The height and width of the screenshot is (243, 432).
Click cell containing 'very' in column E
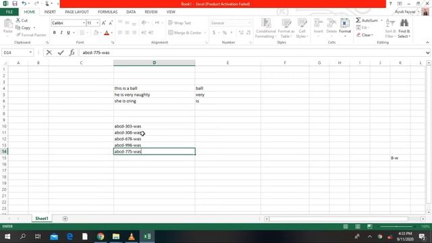pos(227,94)
